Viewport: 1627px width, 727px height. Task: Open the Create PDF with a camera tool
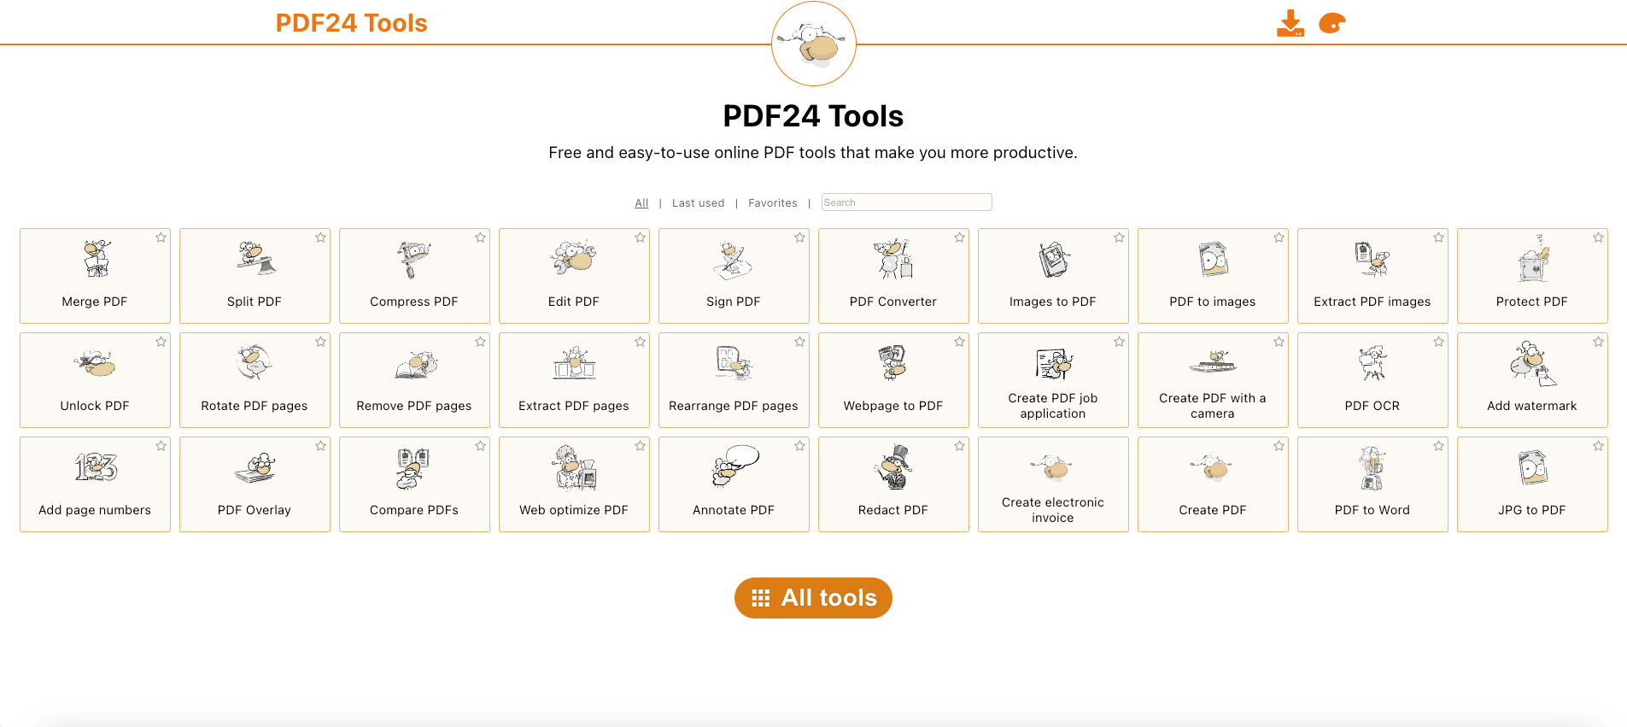click(x=1213, y=380)
